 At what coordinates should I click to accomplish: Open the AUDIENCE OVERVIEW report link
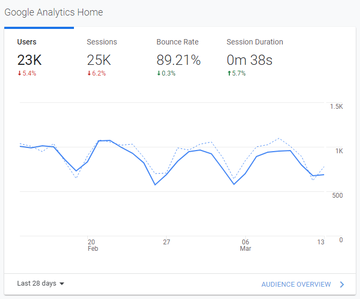coord(296,285)
